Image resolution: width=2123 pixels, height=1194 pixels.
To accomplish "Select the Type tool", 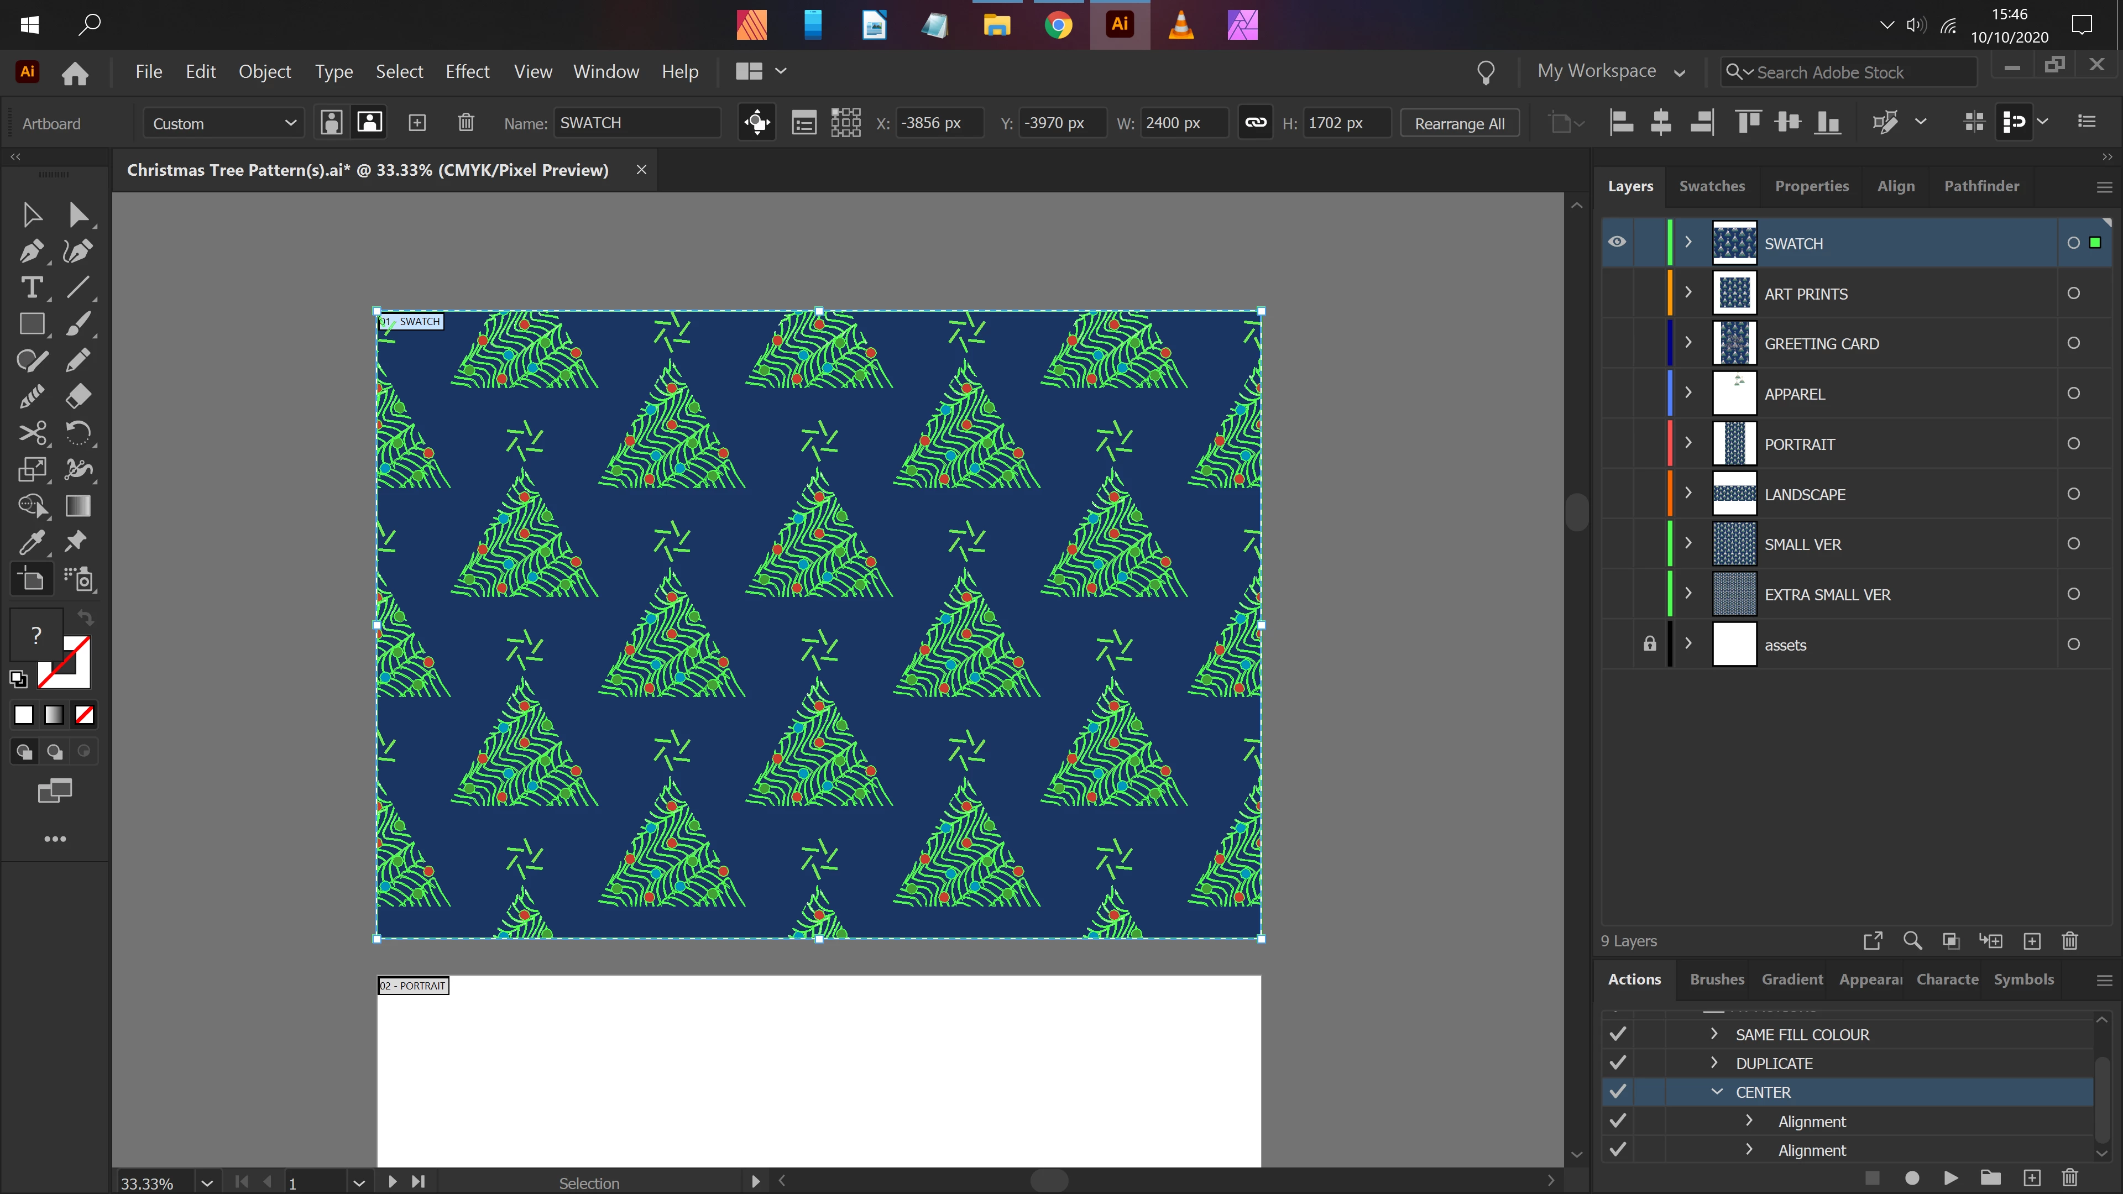I will point(32,287).
